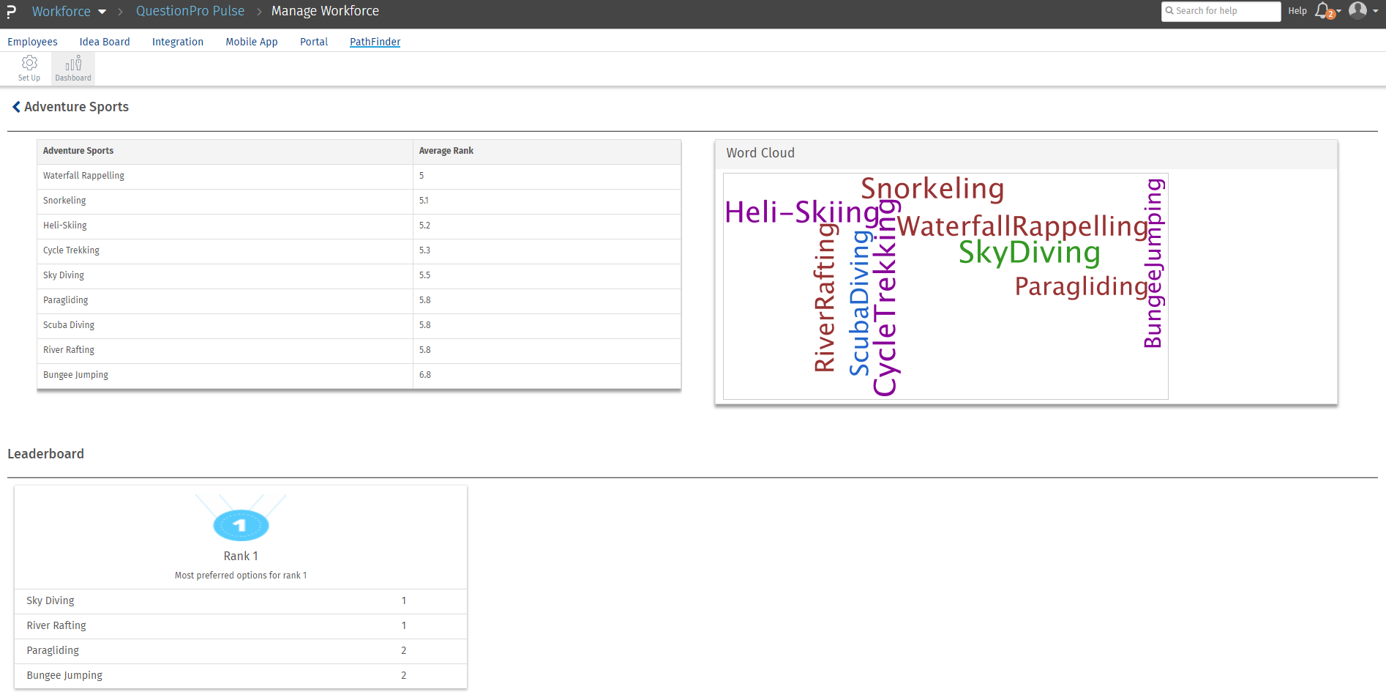Select River Rafting in the leaderboard

(241, 626)
